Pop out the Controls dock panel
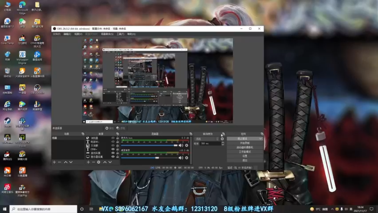378x213 pixels. pos(262,134)
